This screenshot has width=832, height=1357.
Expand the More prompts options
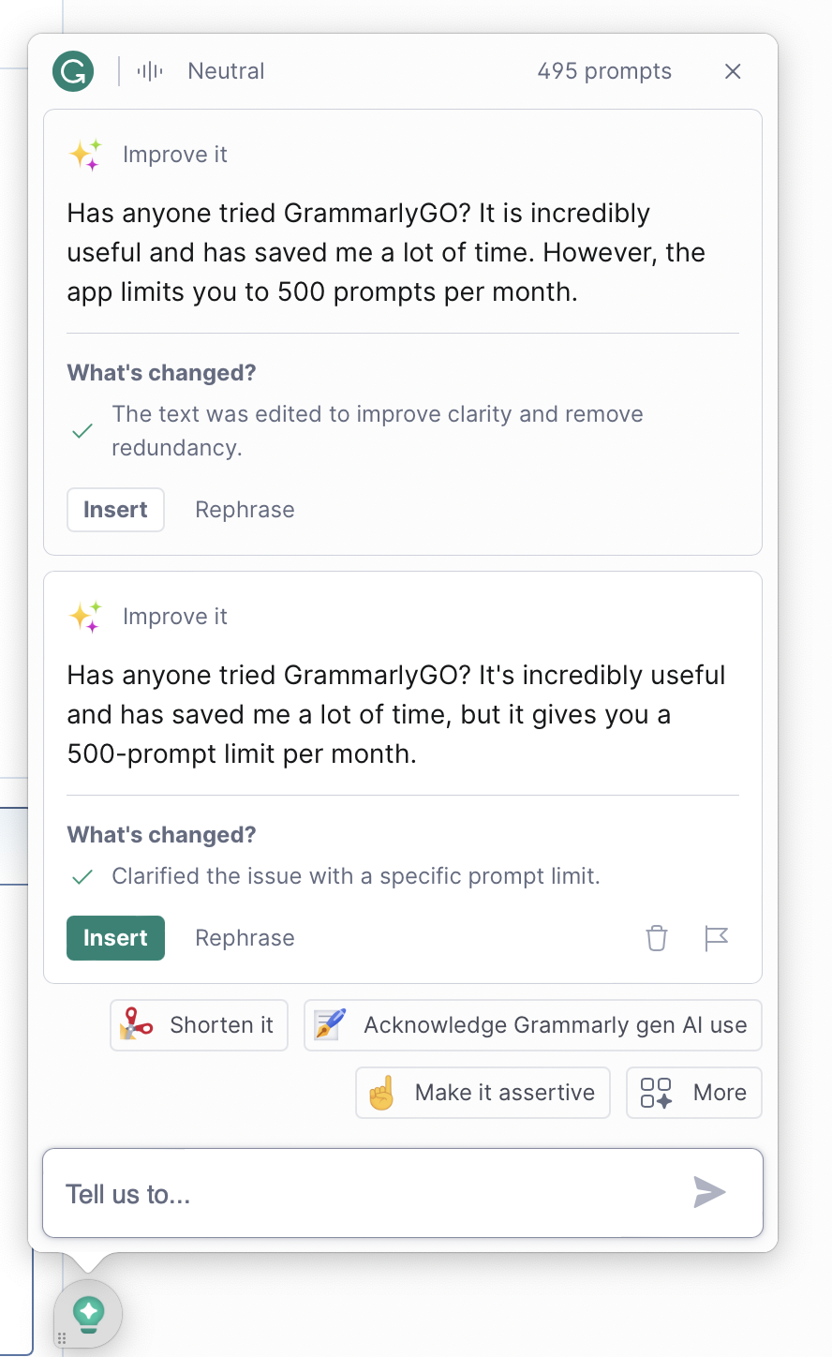coord(694,1093)
